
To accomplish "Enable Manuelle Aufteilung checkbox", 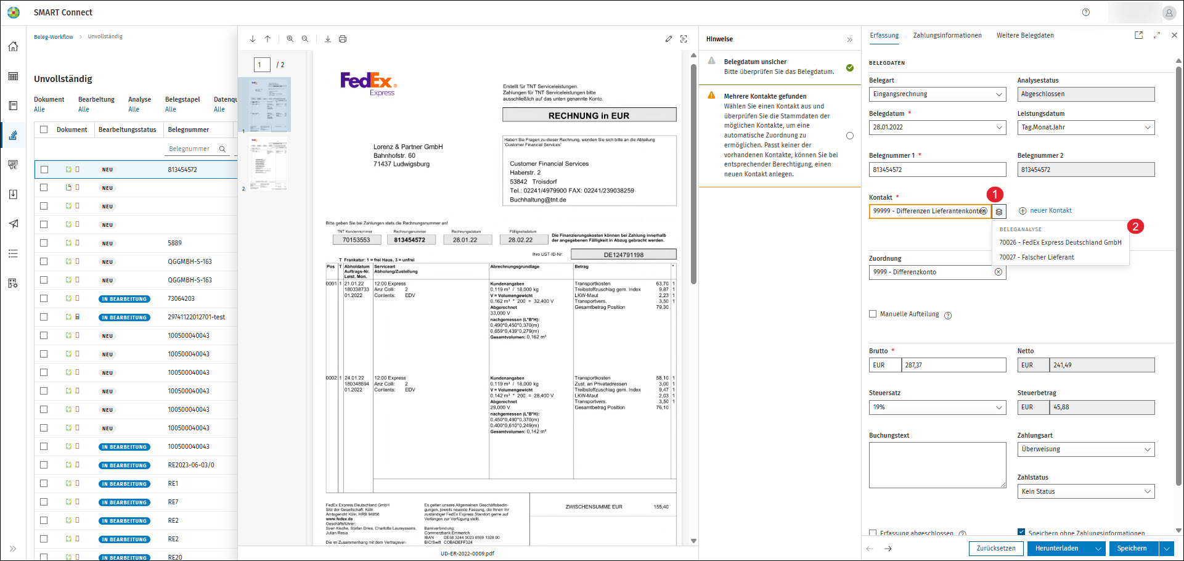I will tap(873, 314).
